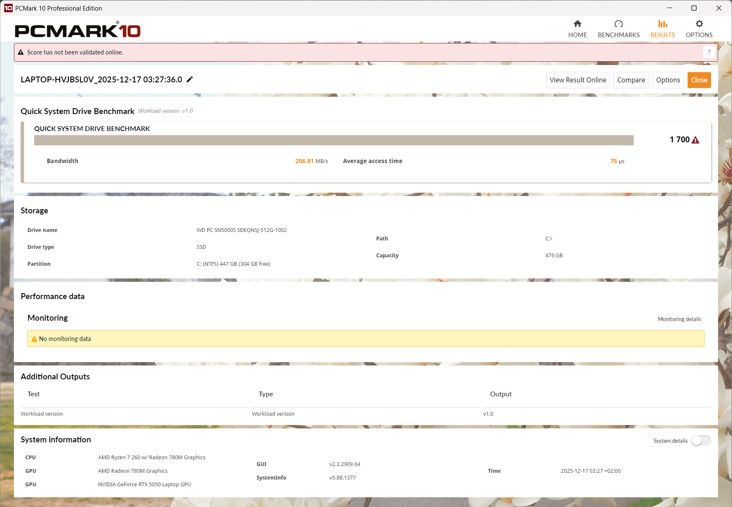
Task: Maximize the PCMark 10 window
Action: (x=694, y=8)
